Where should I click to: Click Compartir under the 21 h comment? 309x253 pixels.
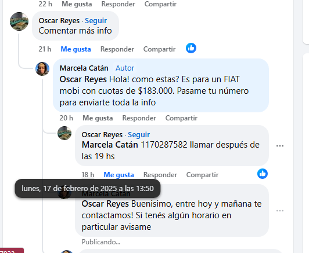(x=159, y=49)
